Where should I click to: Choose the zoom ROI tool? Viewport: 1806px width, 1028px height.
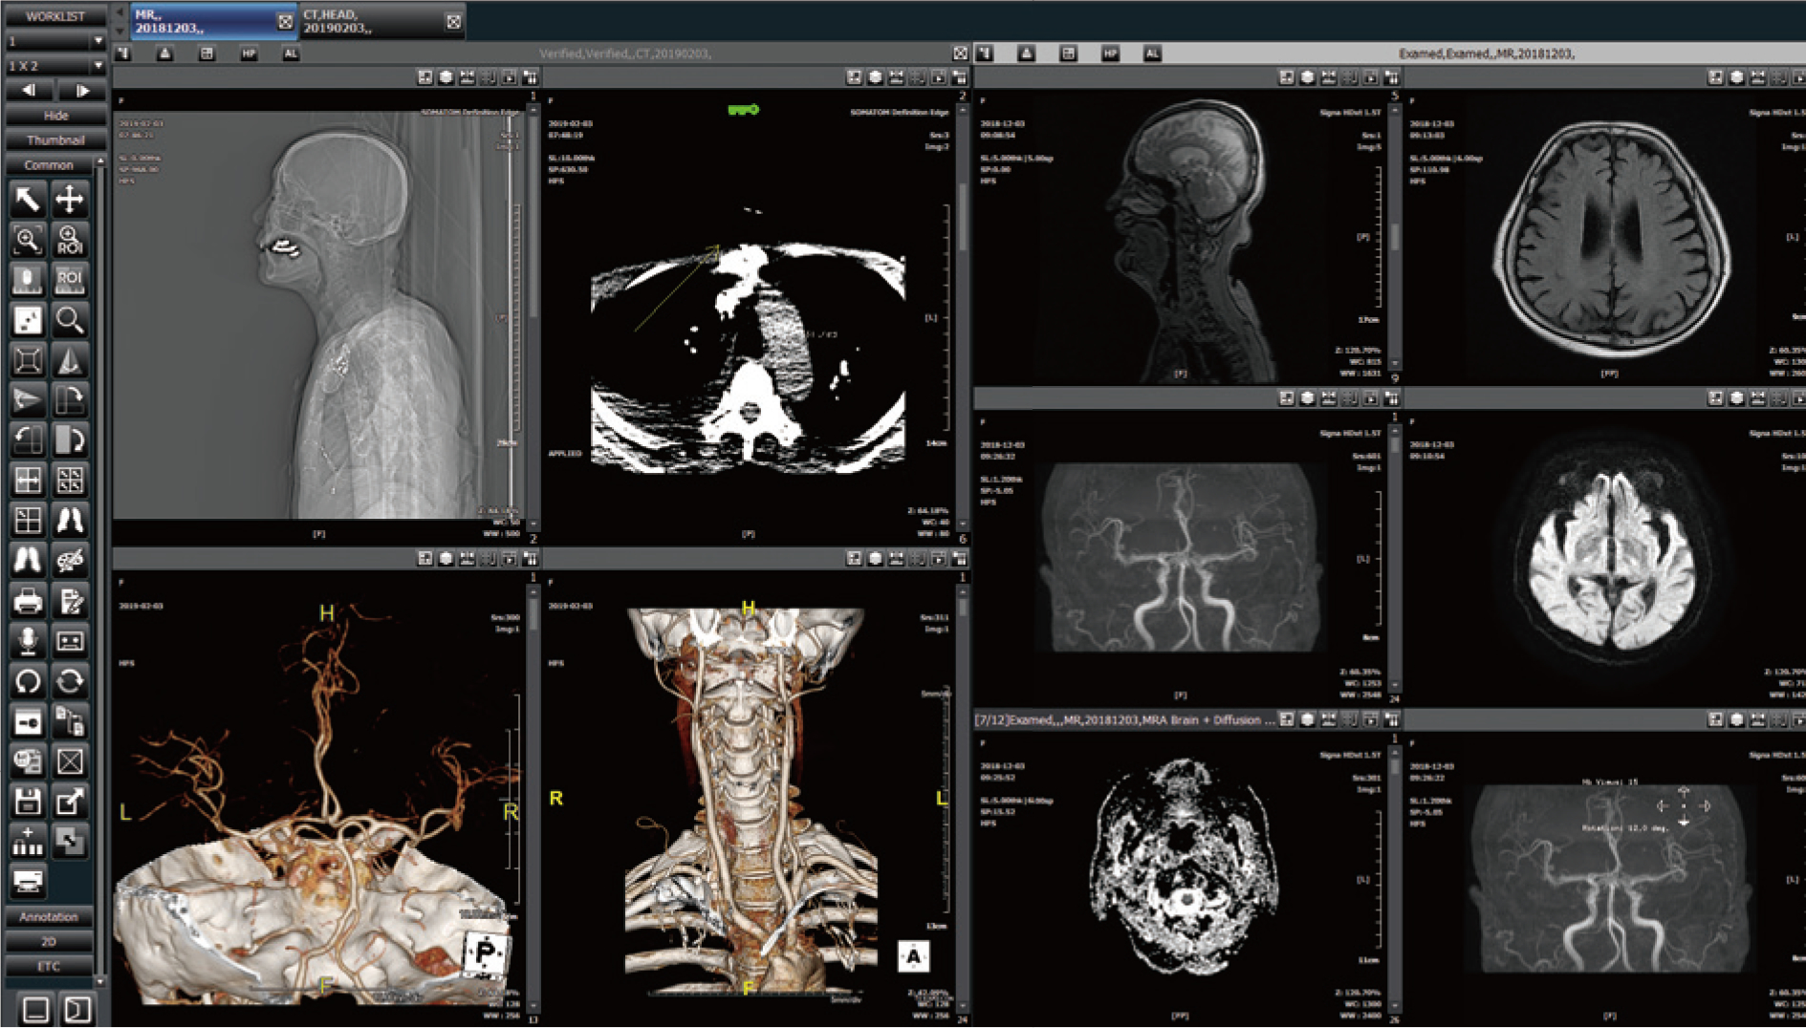[69, 240]
